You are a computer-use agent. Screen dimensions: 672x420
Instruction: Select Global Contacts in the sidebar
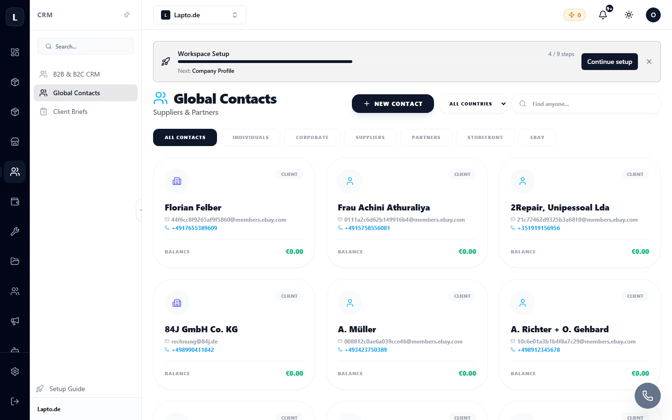point(85,93)
